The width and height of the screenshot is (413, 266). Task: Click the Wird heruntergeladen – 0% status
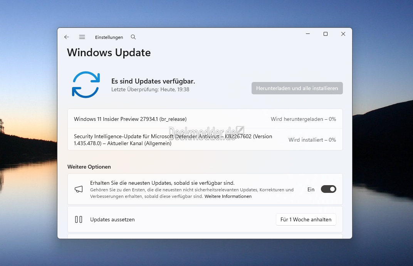pyautogui.click(x=304, y=119)
